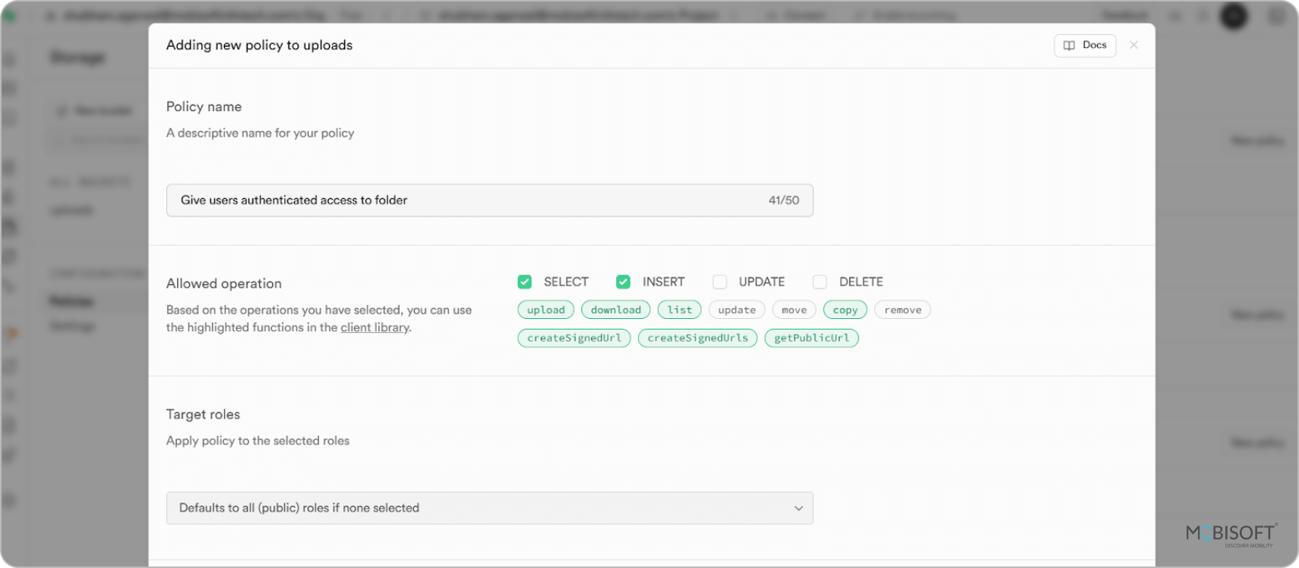1299x568 pixels.
Task: Click the 41/50 character counter
Action: 783,200
